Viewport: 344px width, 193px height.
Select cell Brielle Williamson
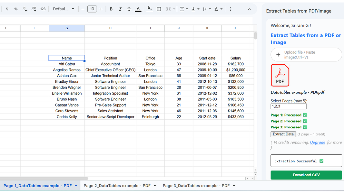67,93
